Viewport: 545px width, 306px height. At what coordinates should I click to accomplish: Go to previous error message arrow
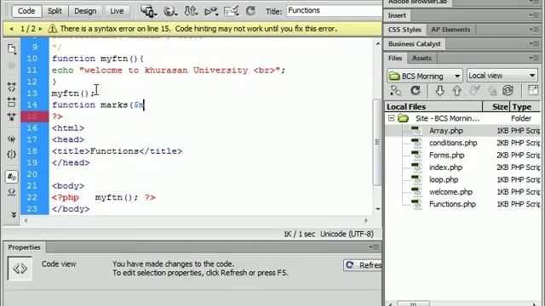pos(11,29)
